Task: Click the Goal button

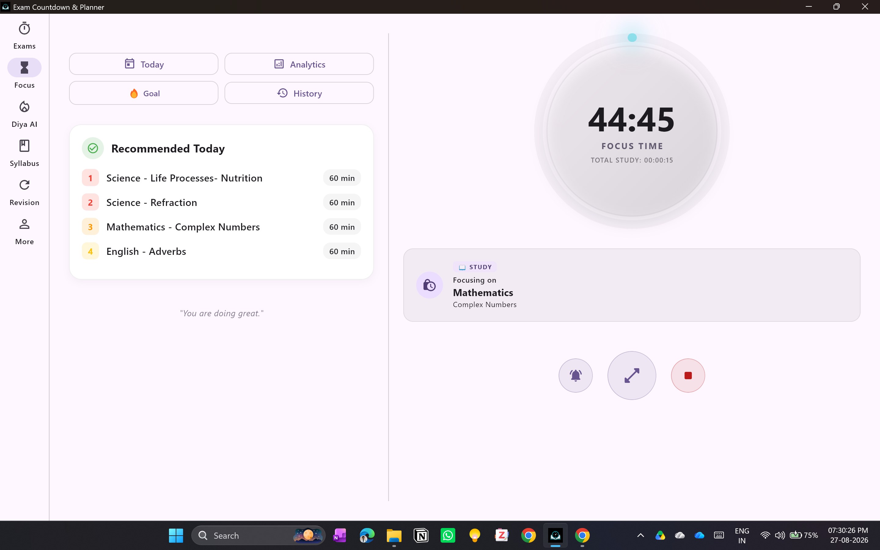Action: click(144, 93)
